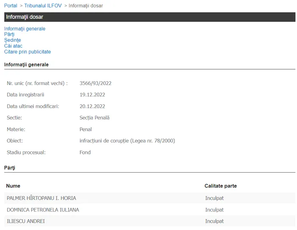
Task: Click the case number 3566/93/2022
Action: click(x=95, y=83)
